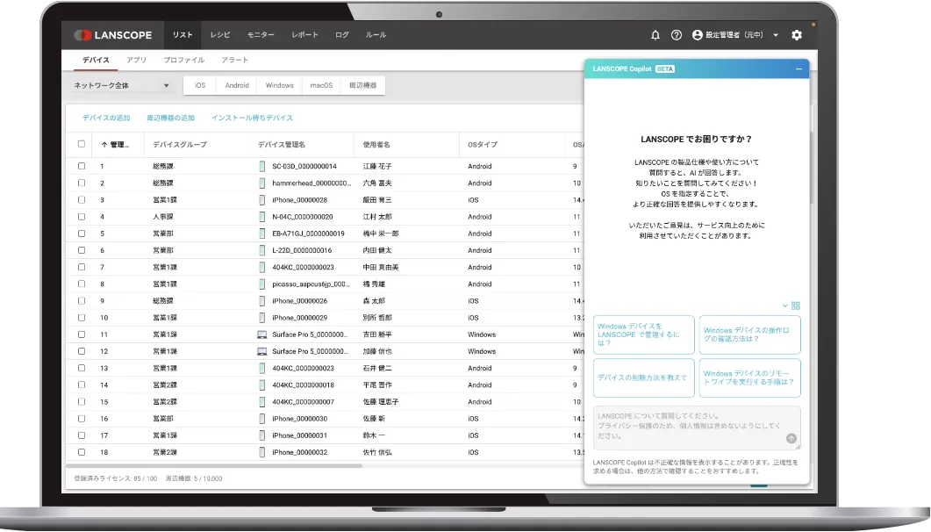Open the ネットワーク全体 dropdown
The width and height of the screenshot is (931, 532).
point(118,86)
